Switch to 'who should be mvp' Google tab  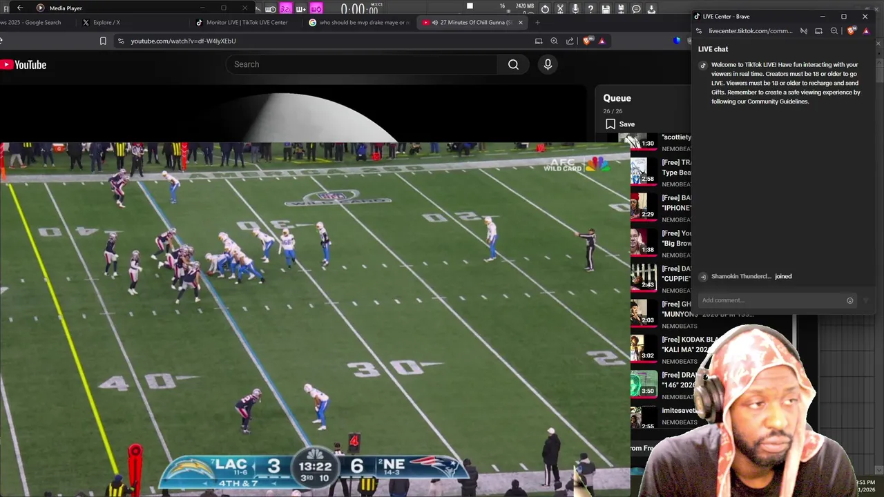click(x=360, y=22)
